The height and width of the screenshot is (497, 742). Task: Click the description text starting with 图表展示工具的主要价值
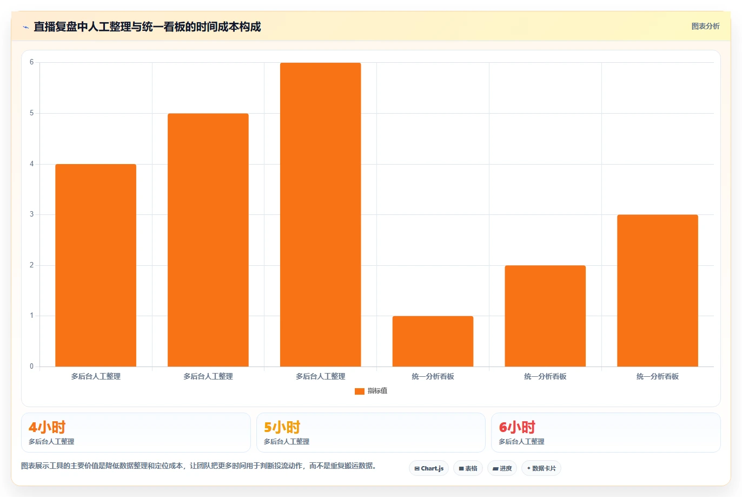click(198, 466)
